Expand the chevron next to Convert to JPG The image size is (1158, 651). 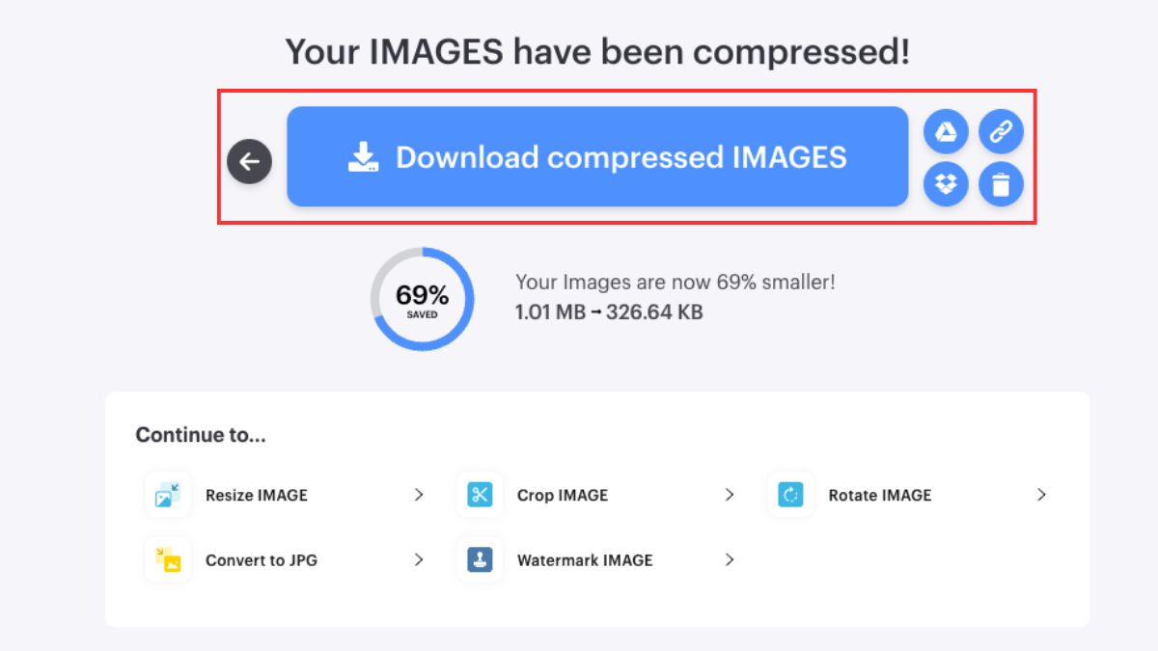click(419, 559)
